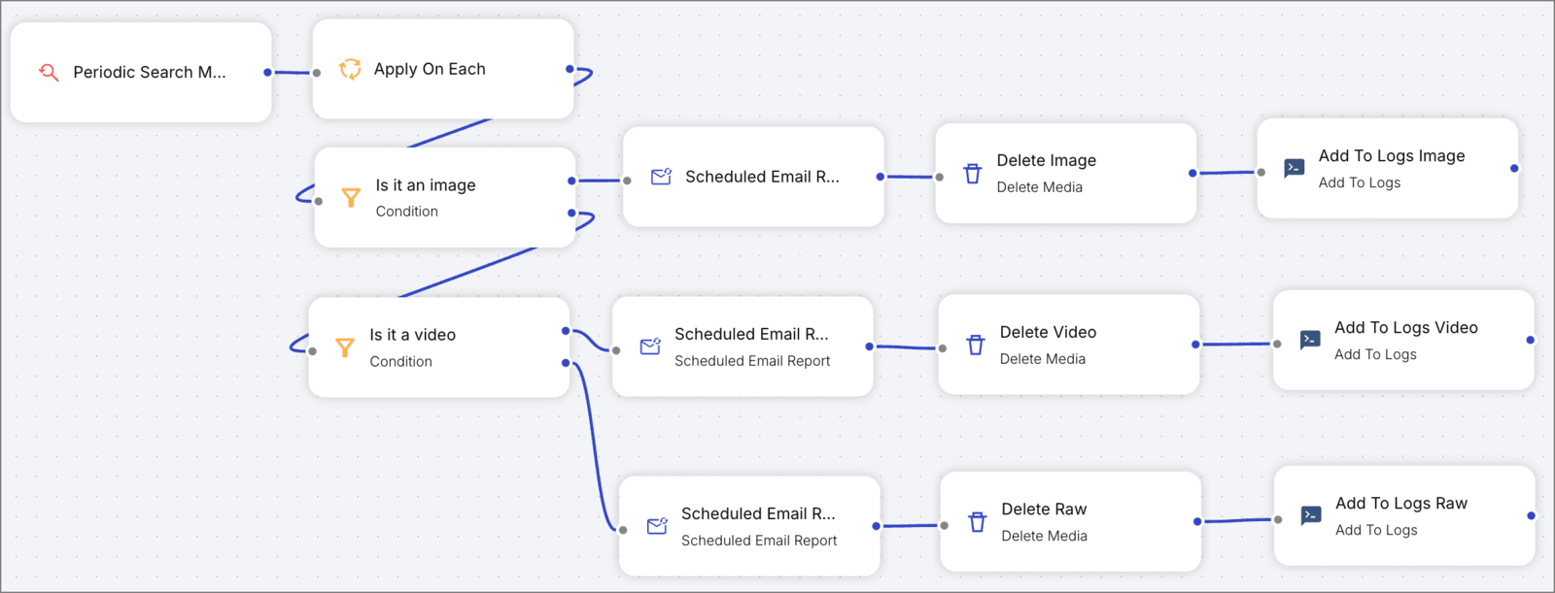Image resolution: width=1555 pixels, height=593 pixels.
Task: Click upper output port of Is it a video
Action: point(566,331)
